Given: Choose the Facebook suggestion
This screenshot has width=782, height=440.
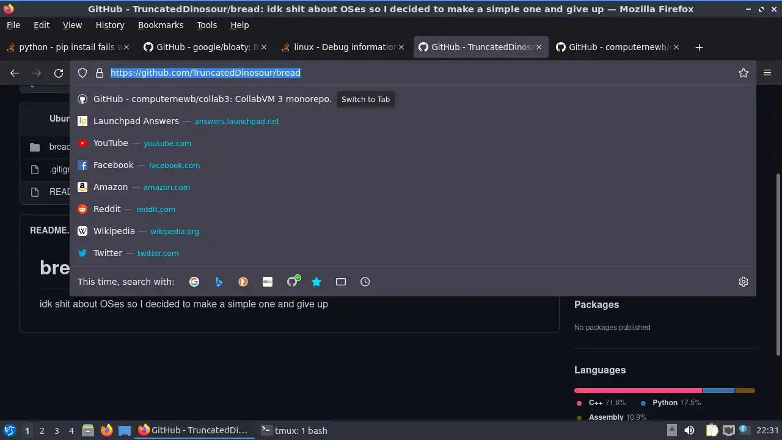Looking at the screenshot, I should pos(413,165).
